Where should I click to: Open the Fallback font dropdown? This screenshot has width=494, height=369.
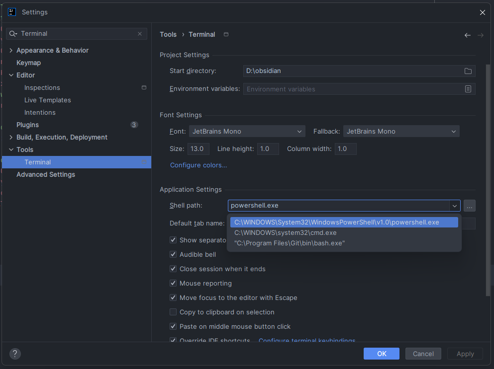(453, 131)
